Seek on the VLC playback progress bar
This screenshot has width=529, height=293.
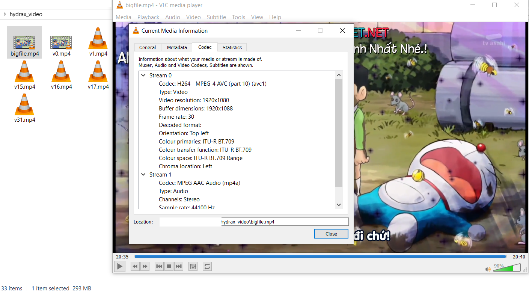pyautogui.click(x=320, y=257)
